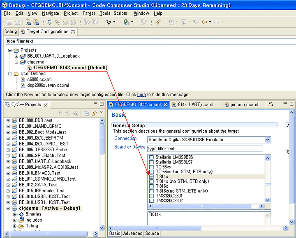Click the device list horizontal scrollbar
This screenshot has width=296, height=238.
pos(203,206)
